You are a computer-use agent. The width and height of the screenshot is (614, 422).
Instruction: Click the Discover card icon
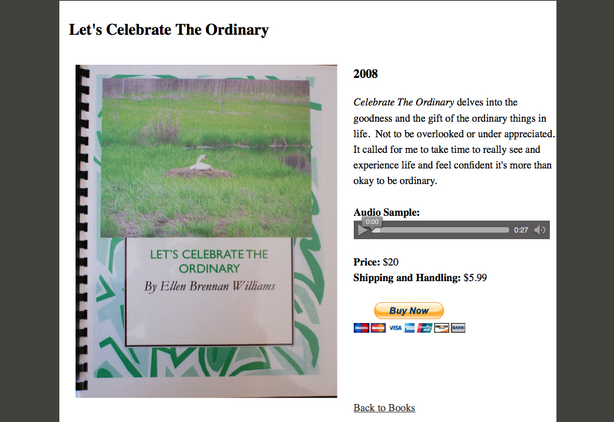coord(441,328)
